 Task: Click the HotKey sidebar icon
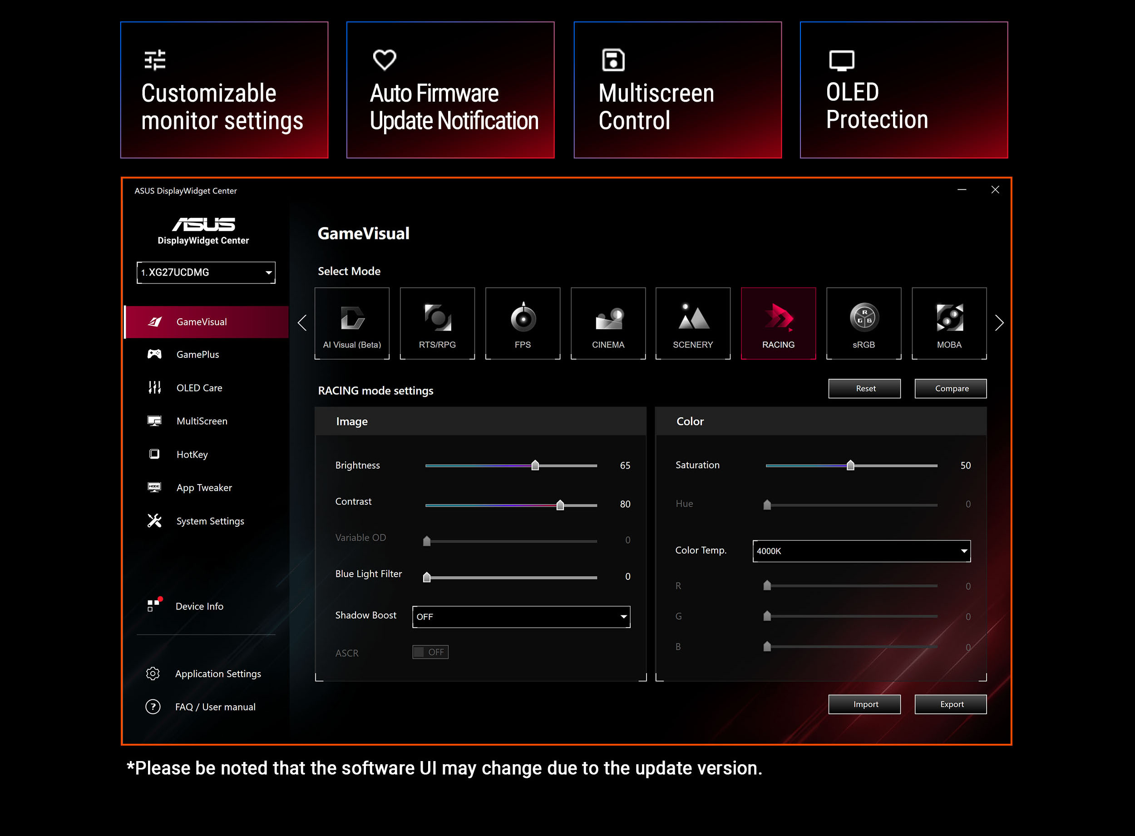point(154,454)
